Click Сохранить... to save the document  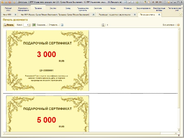pyautogui.click(x=42, y=25)
